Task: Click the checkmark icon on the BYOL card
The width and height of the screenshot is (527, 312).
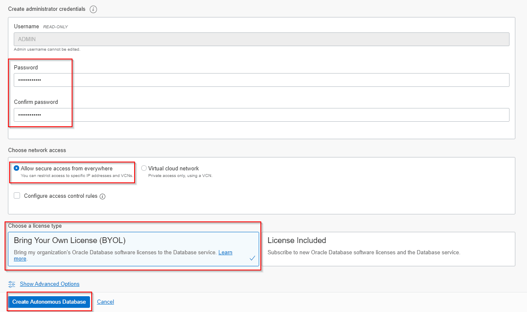Action: [252, 258]
